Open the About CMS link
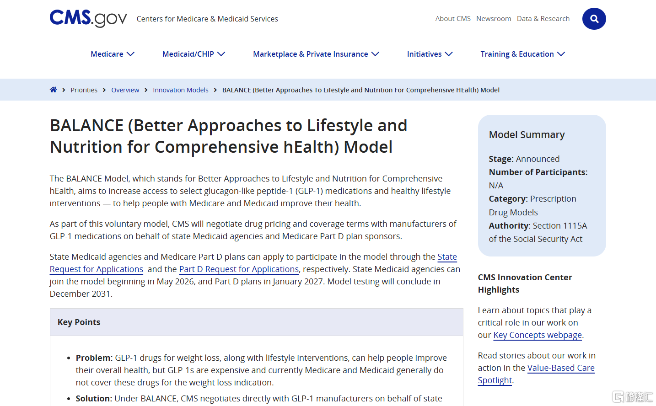The height and width of the screenshot is (406, 656). tap(453, 19)
